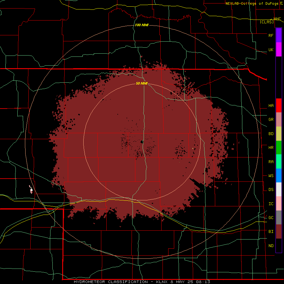Click the BD yellow legend color block
Screen dimensions: 284x284
pos(279,134)
